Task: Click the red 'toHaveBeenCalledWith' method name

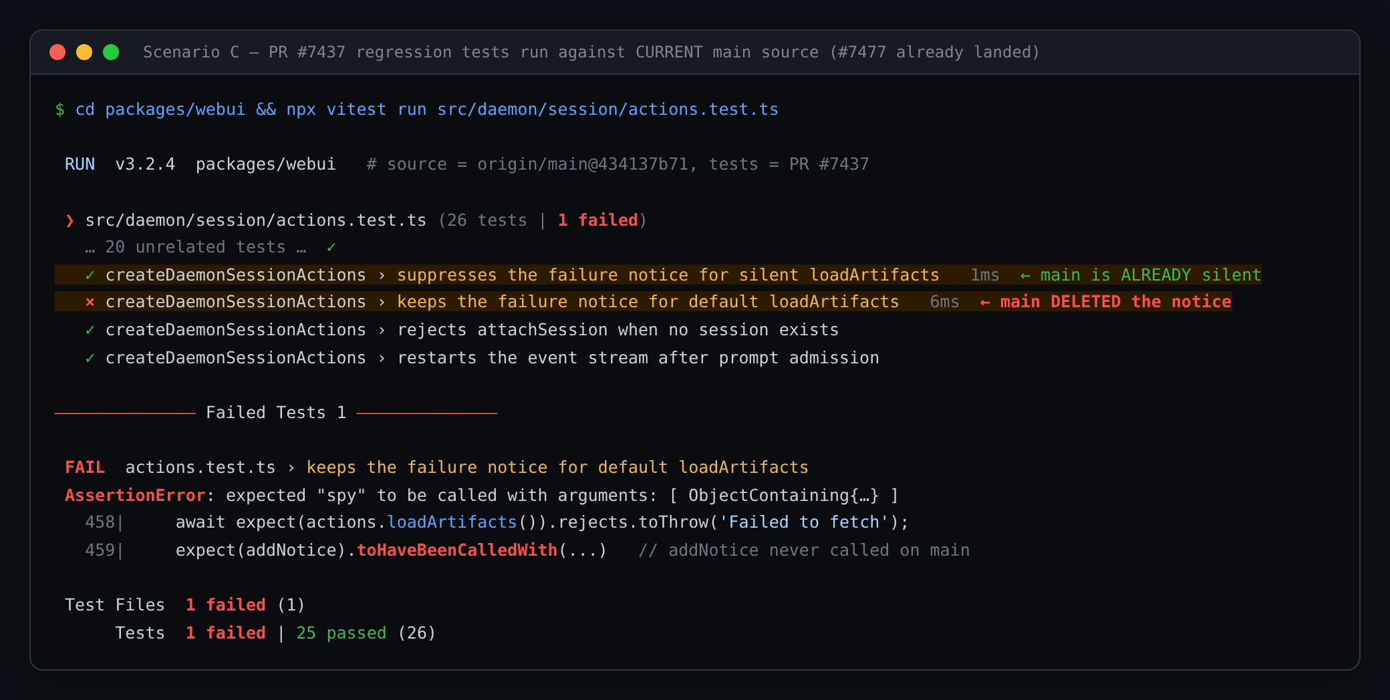Action: 457,550
